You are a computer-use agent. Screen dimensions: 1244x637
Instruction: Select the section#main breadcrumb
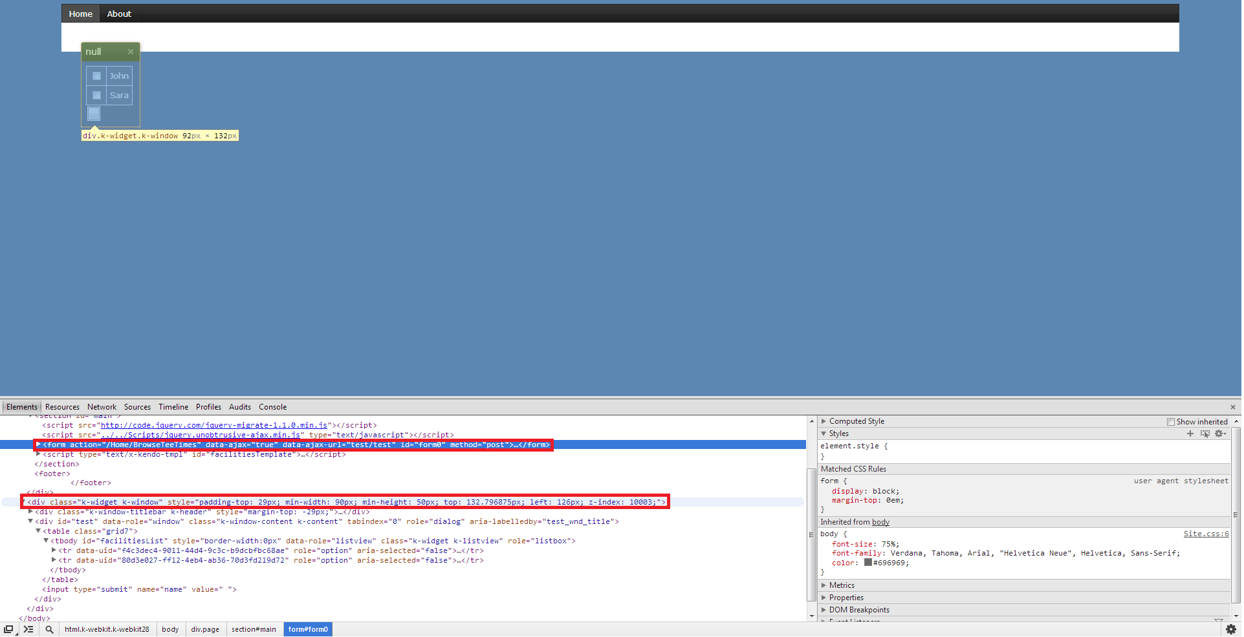coord(254,629)
